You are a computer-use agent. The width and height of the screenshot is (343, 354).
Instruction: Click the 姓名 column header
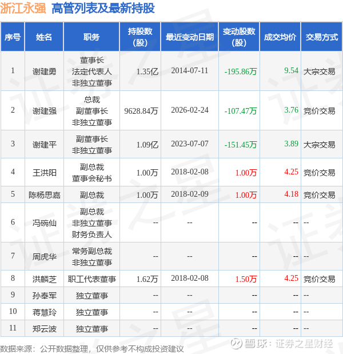[44, 37]
